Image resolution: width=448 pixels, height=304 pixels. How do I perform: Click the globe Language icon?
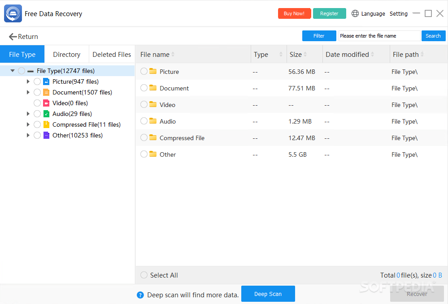(355, 13)
